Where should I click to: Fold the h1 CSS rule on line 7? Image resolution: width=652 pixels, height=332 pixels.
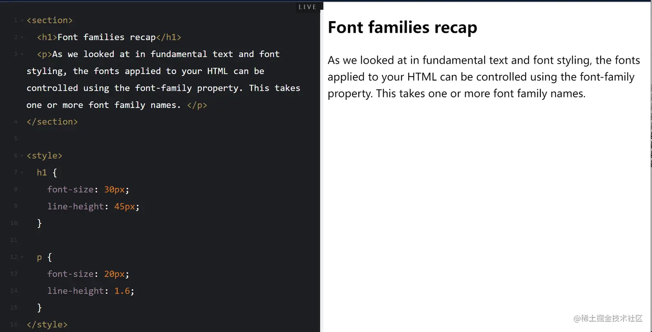point(22,173)
